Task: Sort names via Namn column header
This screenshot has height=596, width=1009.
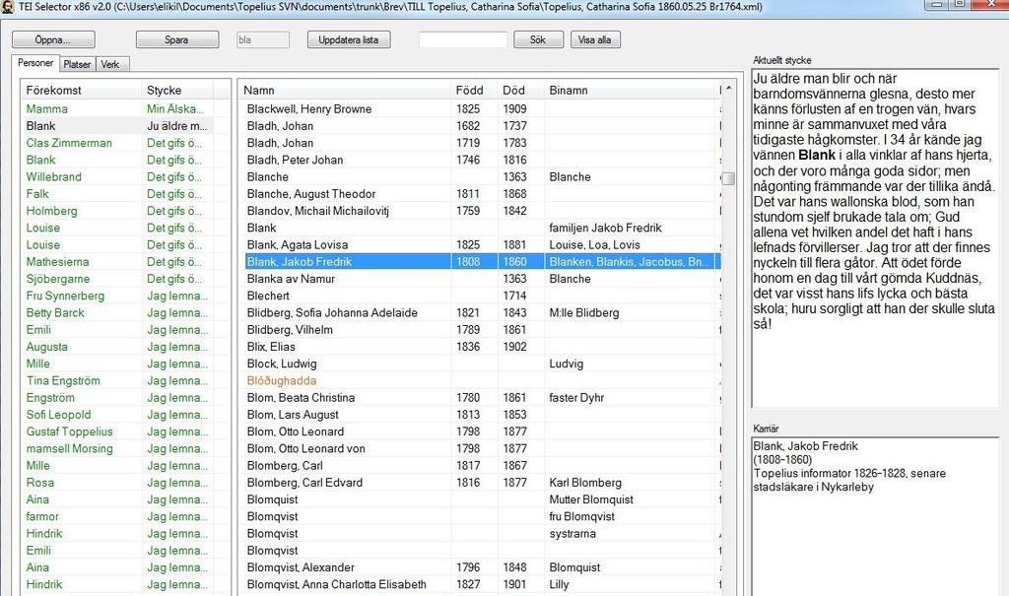Action: click(x=345, y=90)
